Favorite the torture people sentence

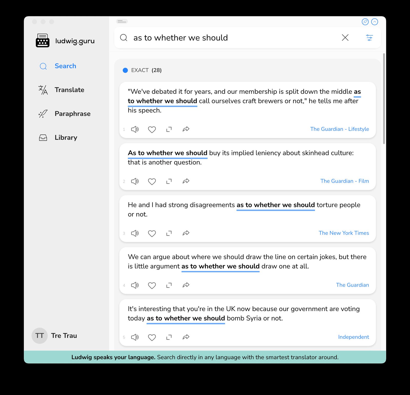pyautogui.click(x=152, y=234)
